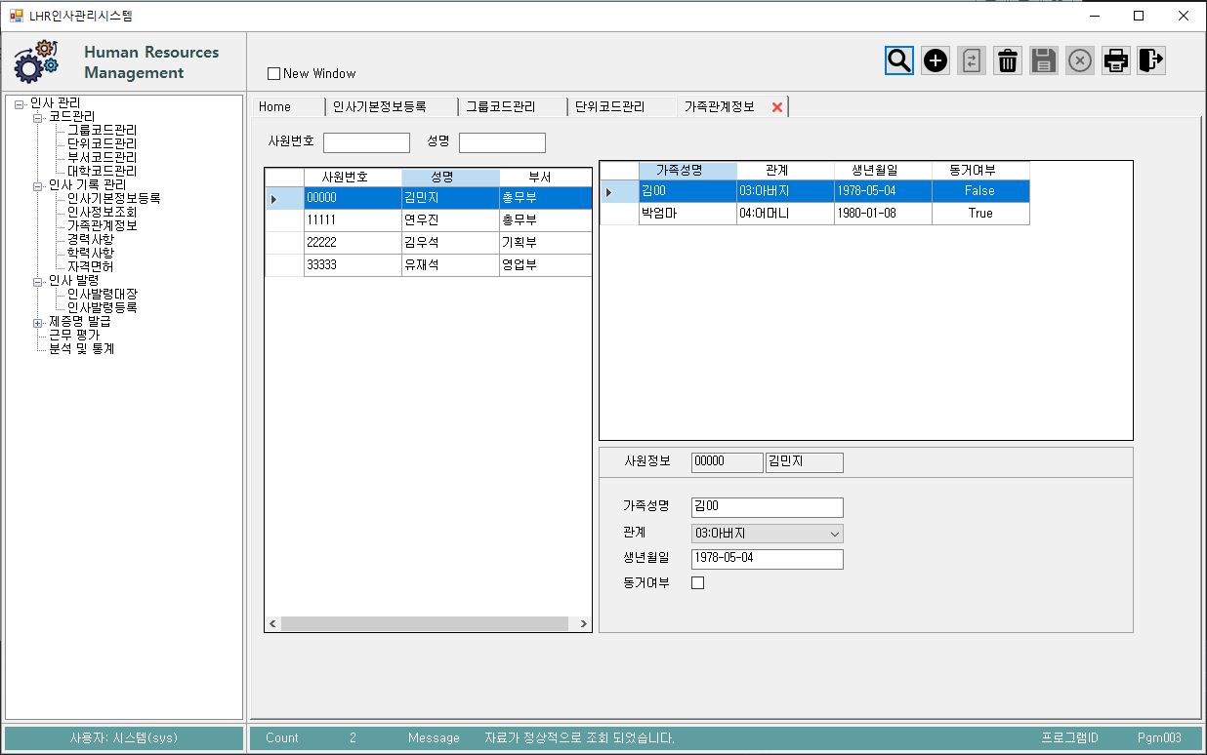Select employee row 33333 유재석

coord(429,265)
